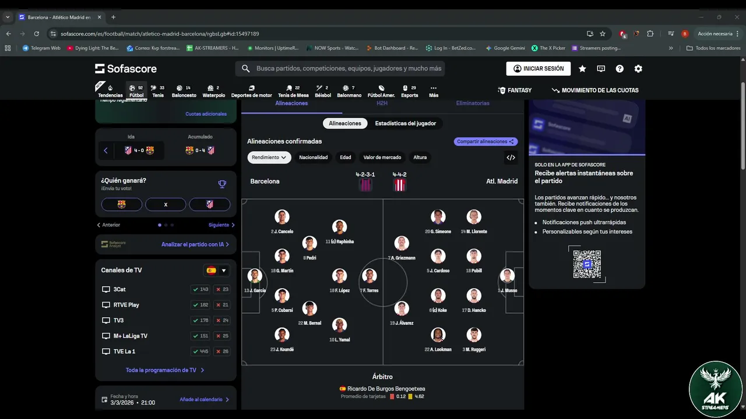This screenshot has height=419, width=746.
Task: Upvote the TVE La 1 channel
Action: [200, 351]
